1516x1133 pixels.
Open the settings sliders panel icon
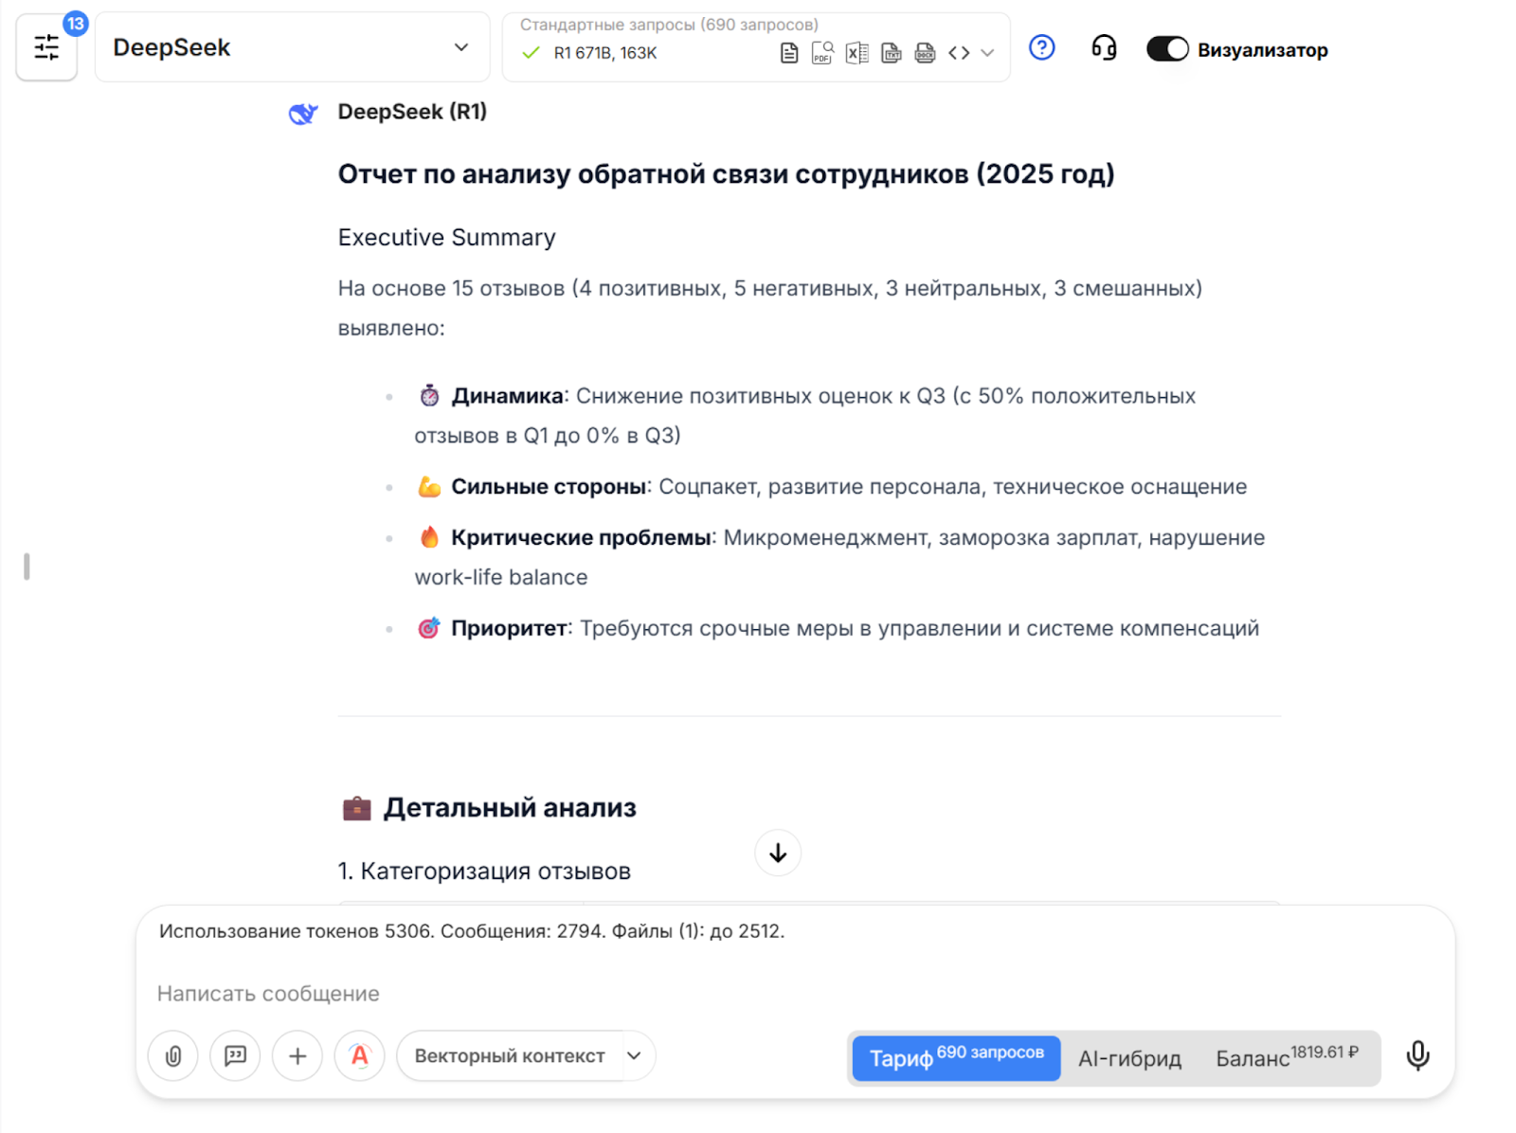46,47
